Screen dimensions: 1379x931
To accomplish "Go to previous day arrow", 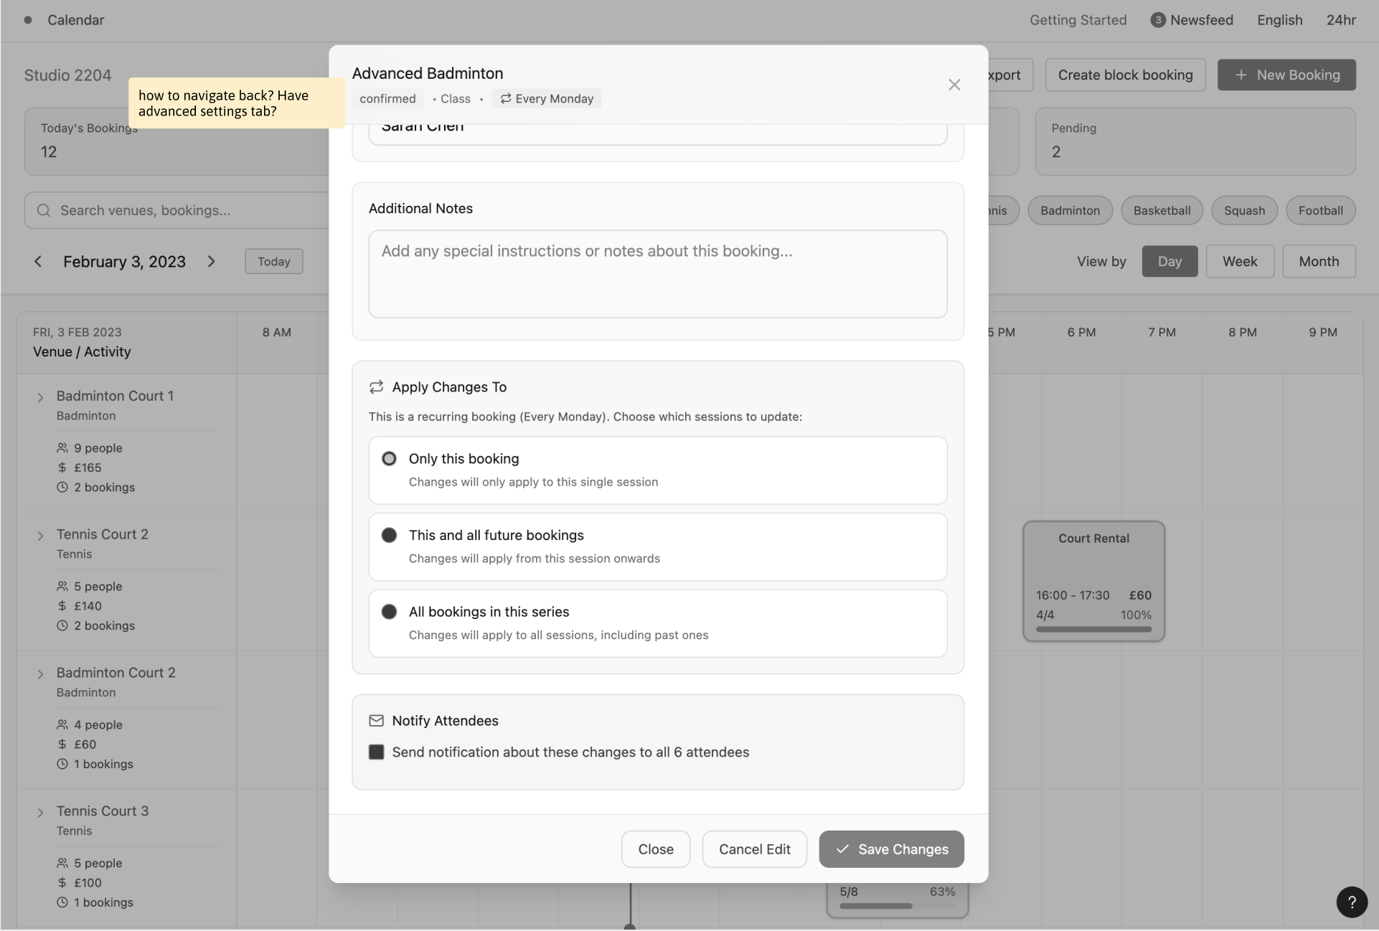I will [38, 262].
